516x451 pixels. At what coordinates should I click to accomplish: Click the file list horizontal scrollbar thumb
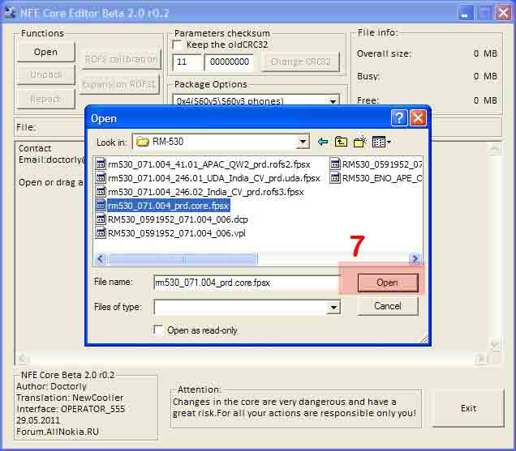(x=183, y=259)
